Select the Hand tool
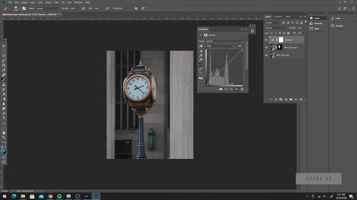Screen dimensions: 357x200 (x=4, y=133)
